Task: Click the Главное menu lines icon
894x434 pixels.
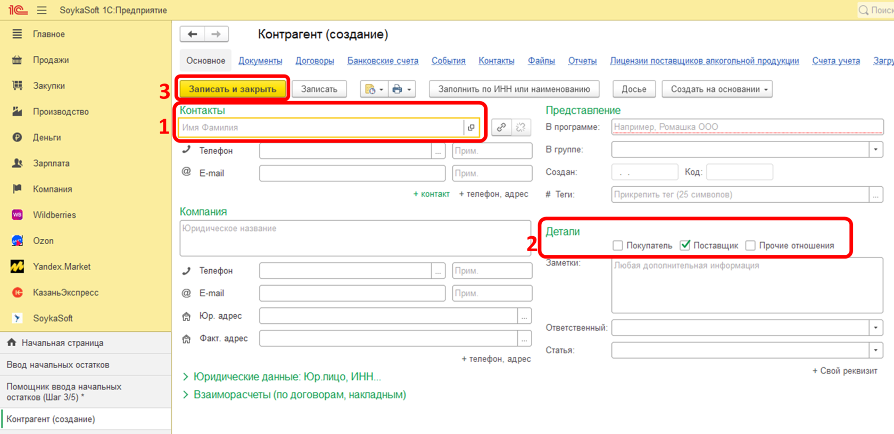Action: 17,34
